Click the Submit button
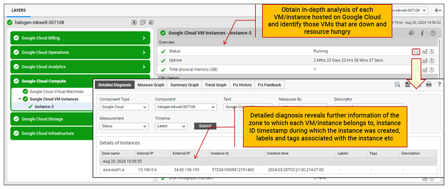The height and width of the screenshot is (189, 448). coord(205,126)
